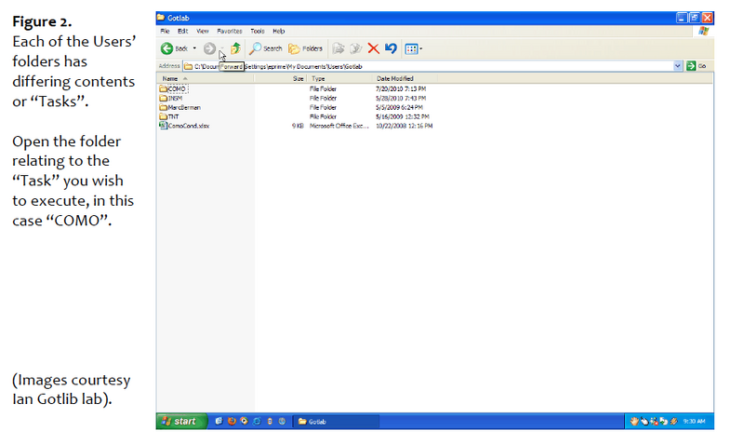Click the greyed Forward arrow button
The height and width of the screenshot is (444, 744).
[209, 48]
